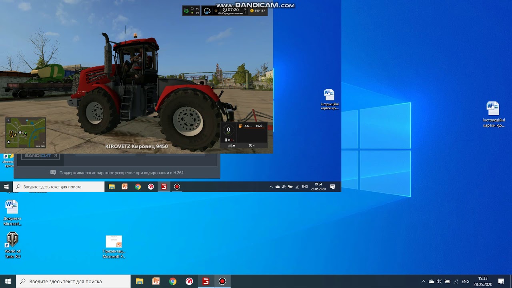Open the 19:33 clock and calendar
512x288 pixels.
point(483,282)
